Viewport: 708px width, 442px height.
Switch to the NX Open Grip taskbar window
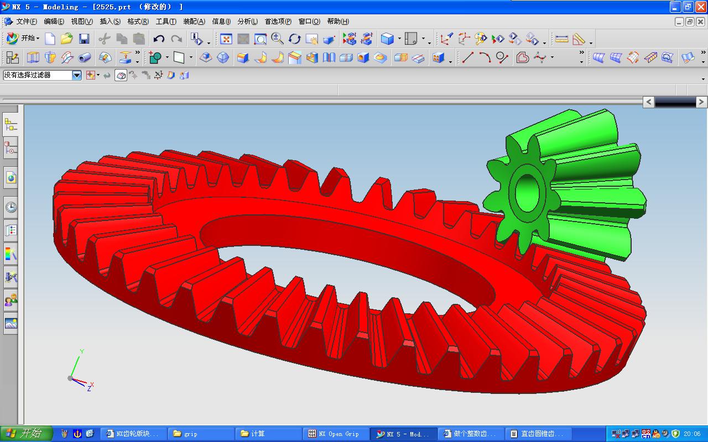(337, 434)
